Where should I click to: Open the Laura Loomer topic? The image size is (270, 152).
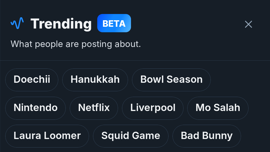[x=47, y=136]
